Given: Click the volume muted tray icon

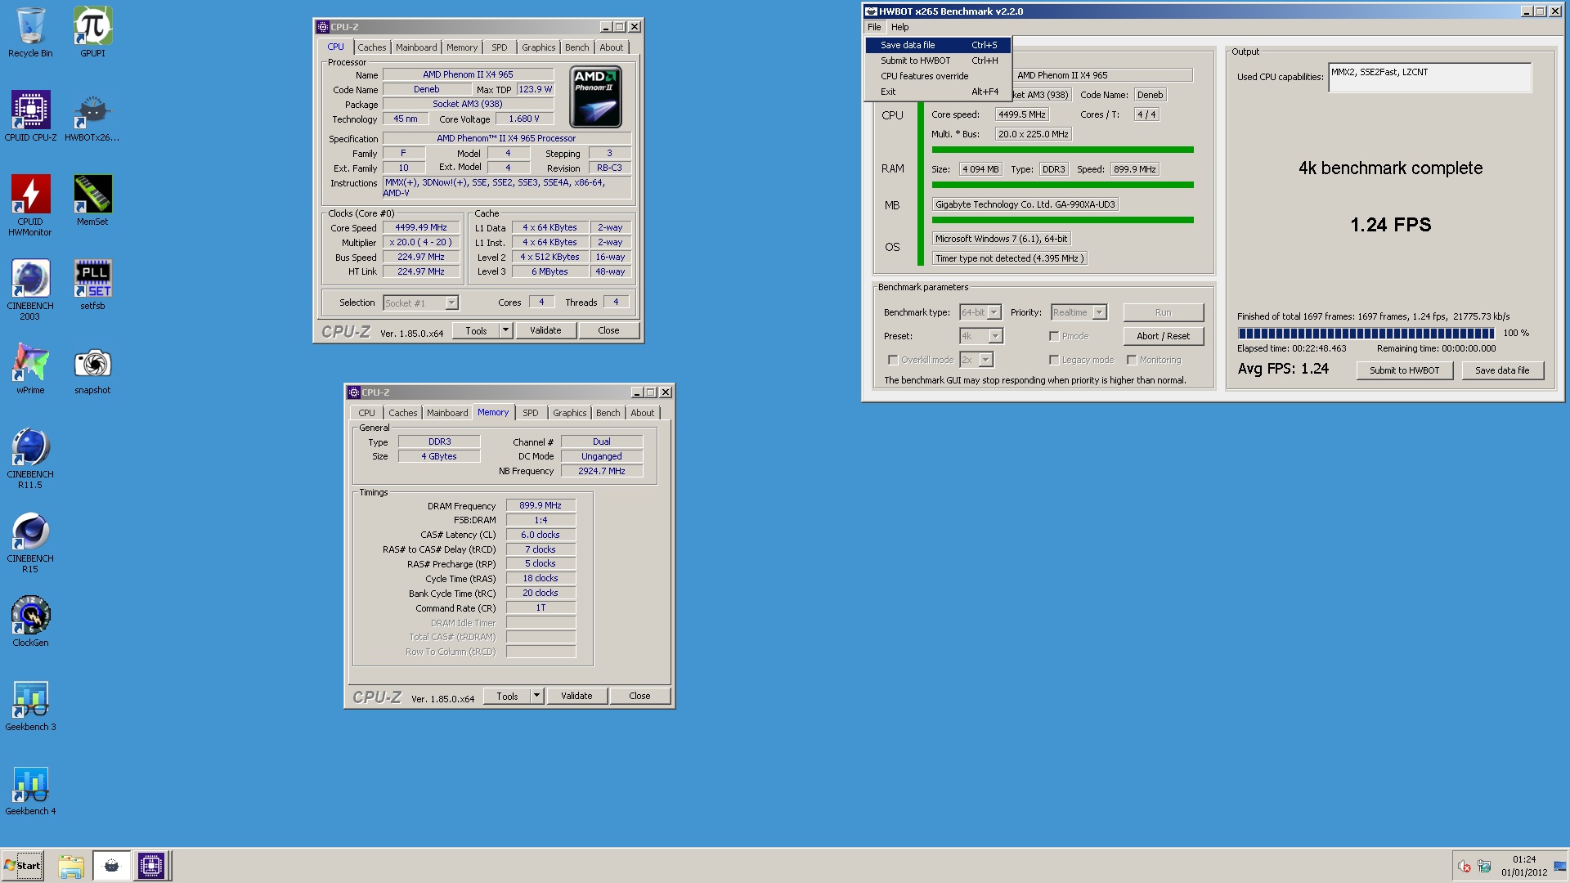Looking at the screenshot, I should [1464, 867].
